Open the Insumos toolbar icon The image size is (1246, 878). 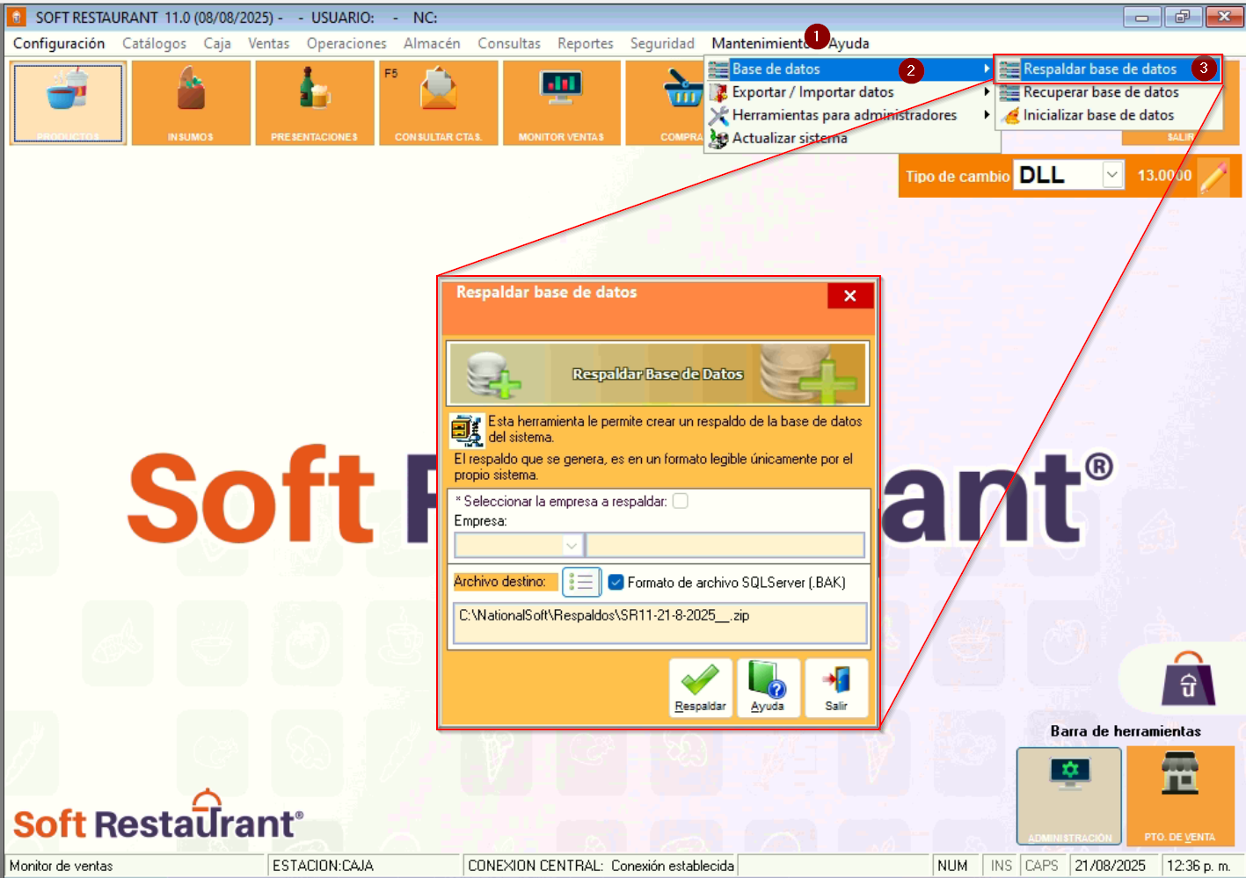[x=191, y=103]
